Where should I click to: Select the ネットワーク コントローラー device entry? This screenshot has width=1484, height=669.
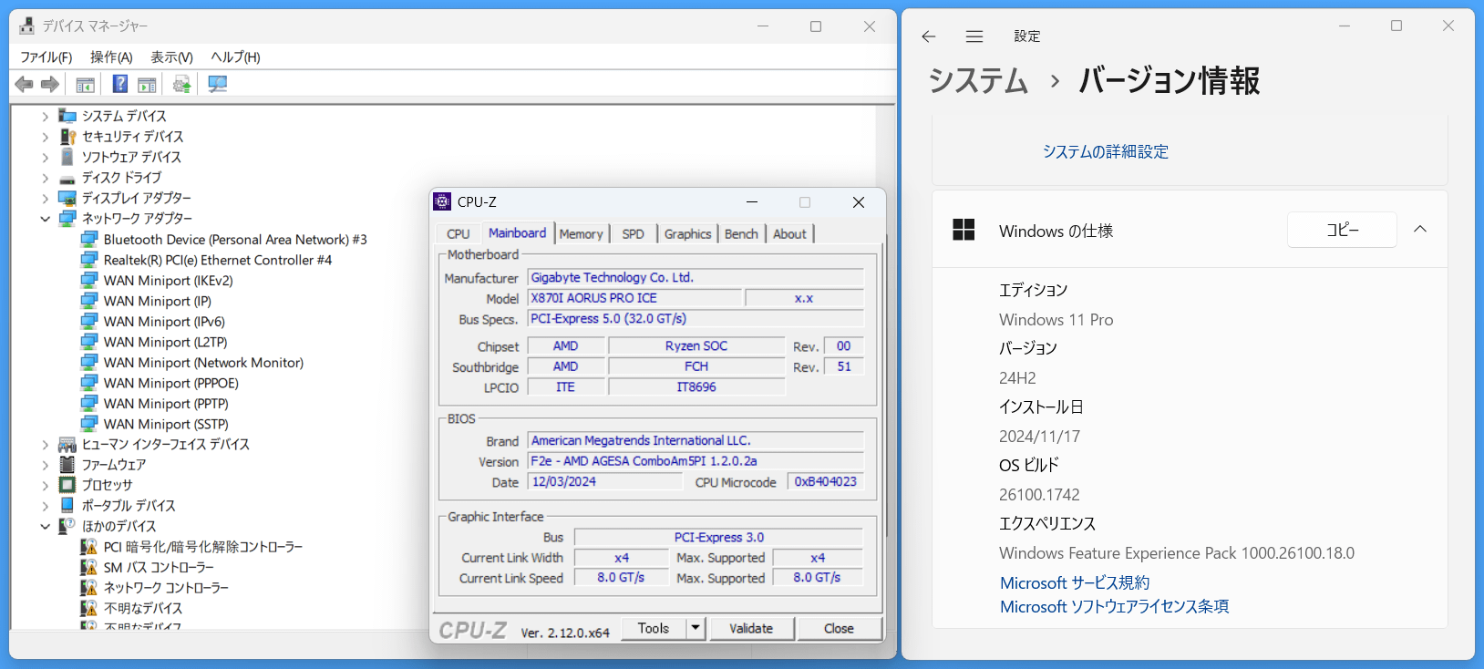166,588
